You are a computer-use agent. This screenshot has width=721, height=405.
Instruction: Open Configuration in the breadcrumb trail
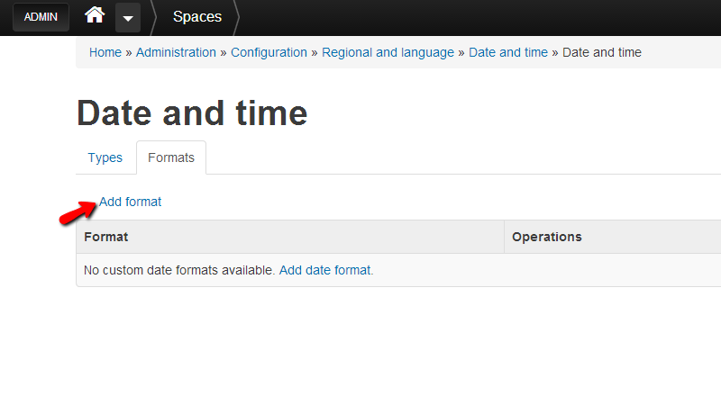(x=269, y=52)
